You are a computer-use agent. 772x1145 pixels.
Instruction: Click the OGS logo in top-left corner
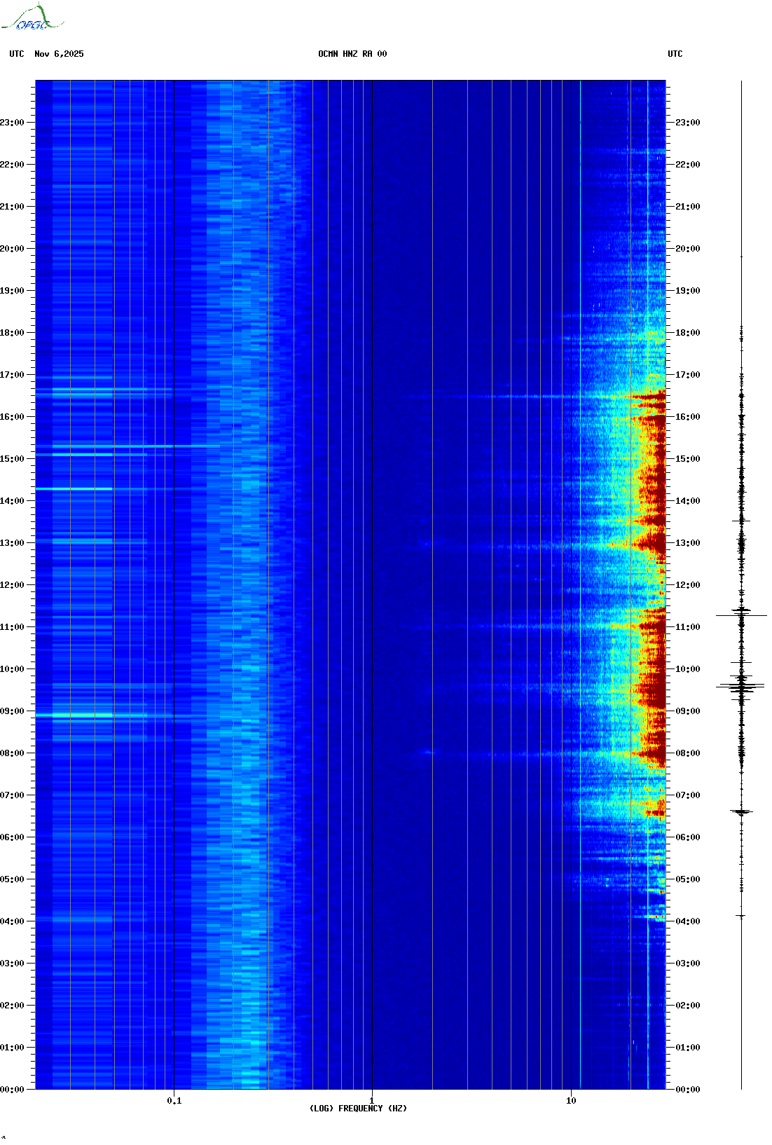point(32,18)
